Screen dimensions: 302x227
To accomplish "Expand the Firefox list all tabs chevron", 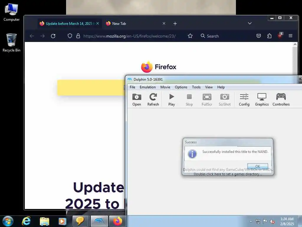I will [x=250, y=23].
